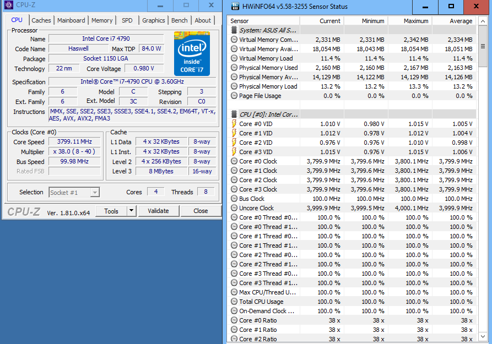Click the icon beside Core #0 Thread #0 row

click(234, 217)
